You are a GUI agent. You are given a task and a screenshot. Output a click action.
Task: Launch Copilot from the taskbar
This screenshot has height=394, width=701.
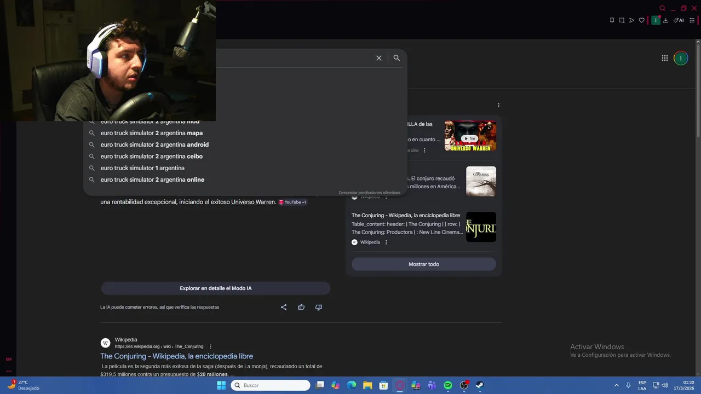click(336, 385)
